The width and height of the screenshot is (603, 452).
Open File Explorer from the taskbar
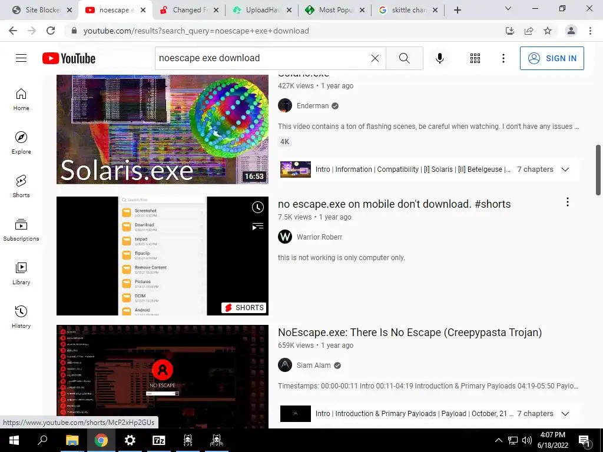tap(72, 440)
